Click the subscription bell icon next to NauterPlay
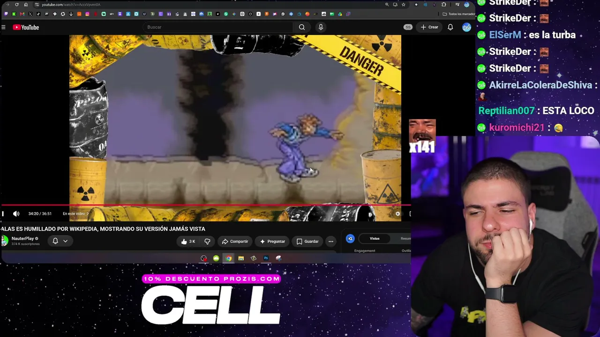The image size is (600, 337). 55,241
